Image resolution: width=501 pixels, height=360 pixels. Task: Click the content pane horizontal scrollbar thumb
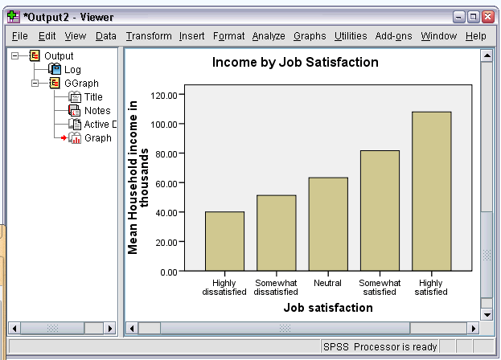pos(285,328)
